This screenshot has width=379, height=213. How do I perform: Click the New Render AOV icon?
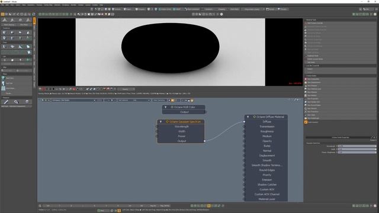click(x=306, y=102)
